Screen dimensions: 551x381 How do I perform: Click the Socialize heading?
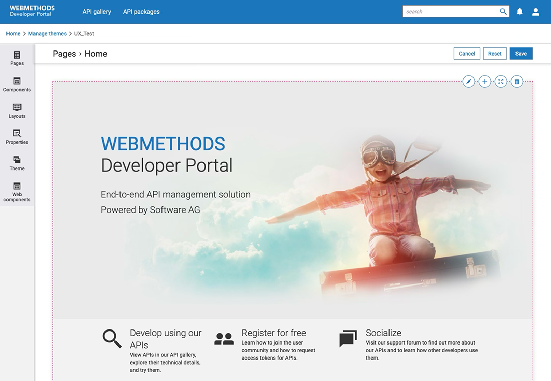point(383,333)
